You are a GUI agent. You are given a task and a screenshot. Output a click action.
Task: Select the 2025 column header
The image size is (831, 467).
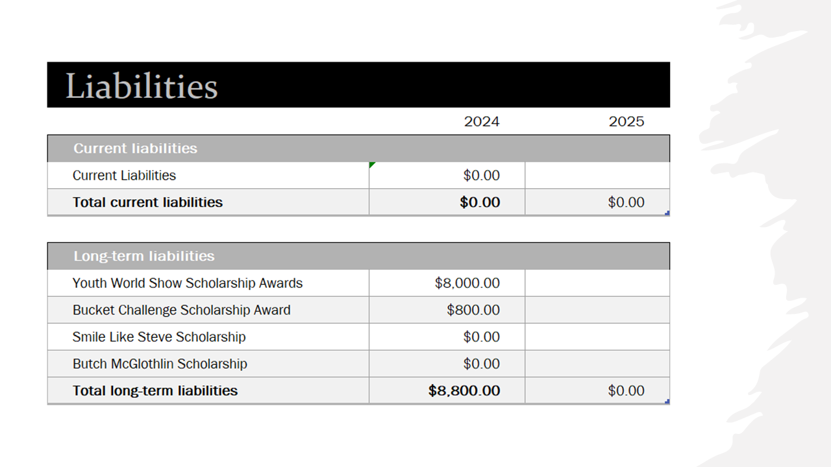(626, 122)
